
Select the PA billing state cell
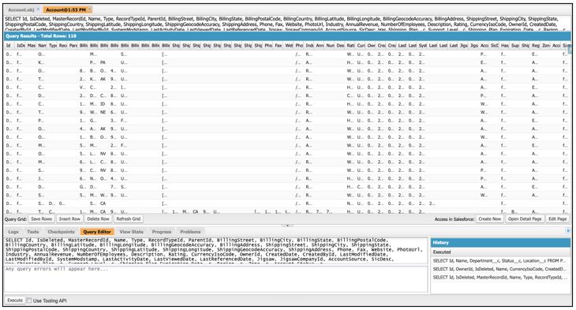click(103, 62)
